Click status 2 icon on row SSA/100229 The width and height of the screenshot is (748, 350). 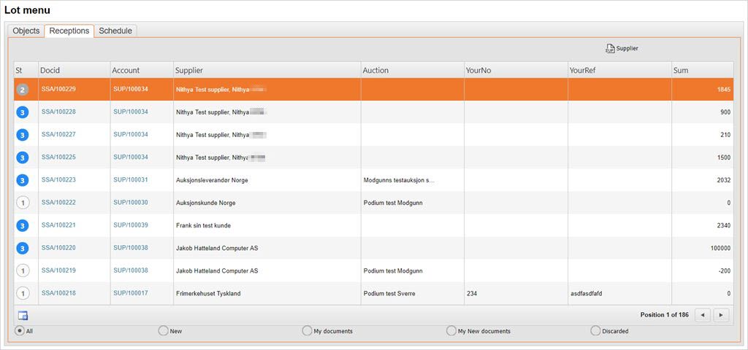click(23, 90)
